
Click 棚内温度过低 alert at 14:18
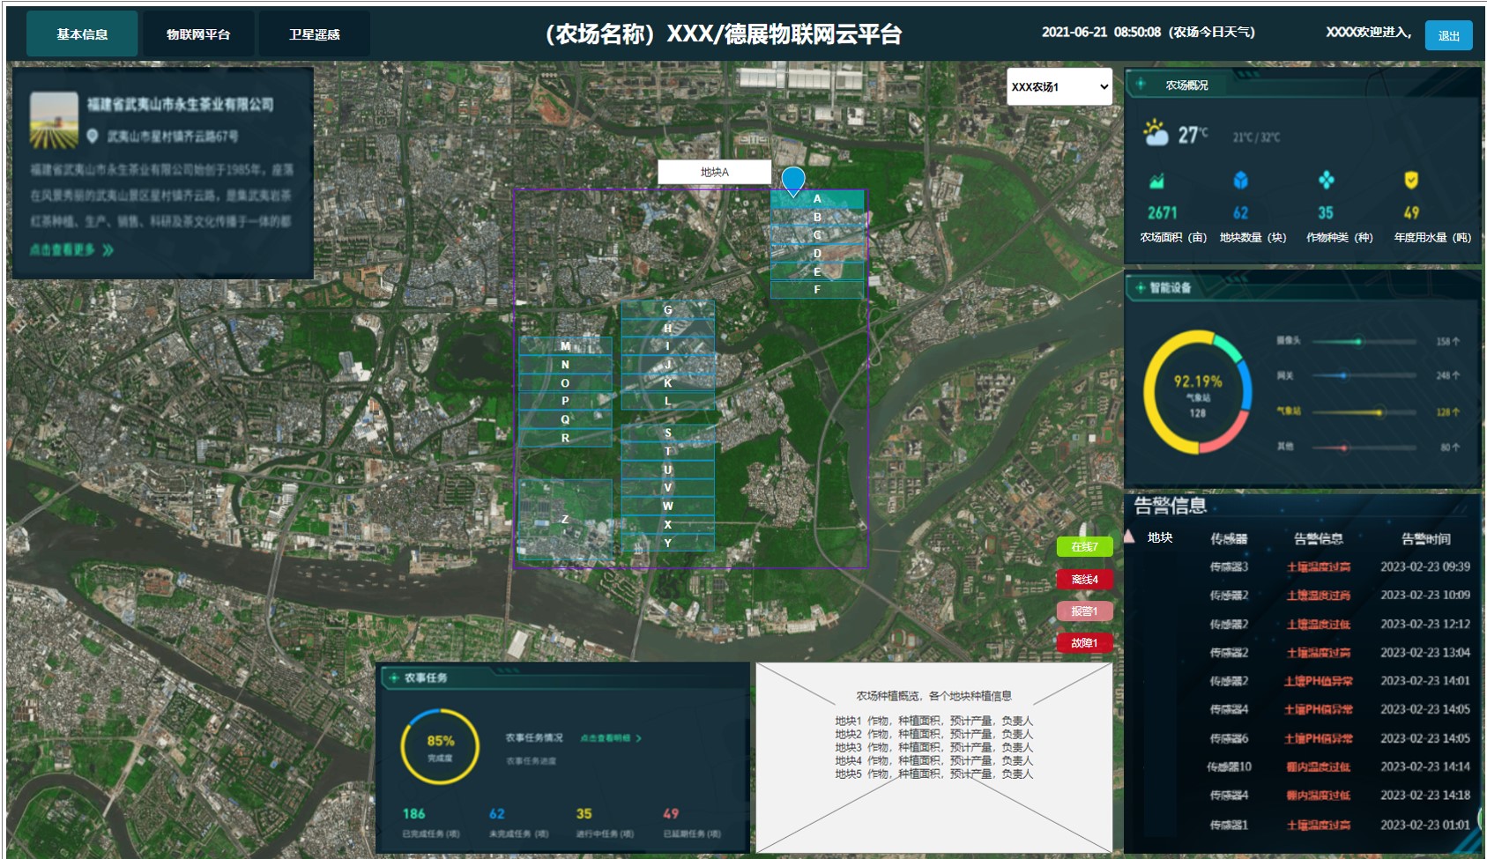pos(1319,796)
